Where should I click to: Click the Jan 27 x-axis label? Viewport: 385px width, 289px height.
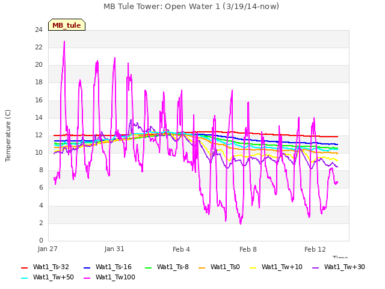coord(48,249)
